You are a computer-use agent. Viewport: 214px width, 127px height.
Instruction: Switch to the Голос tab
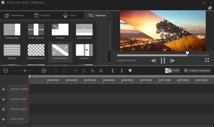click(70, 15)
